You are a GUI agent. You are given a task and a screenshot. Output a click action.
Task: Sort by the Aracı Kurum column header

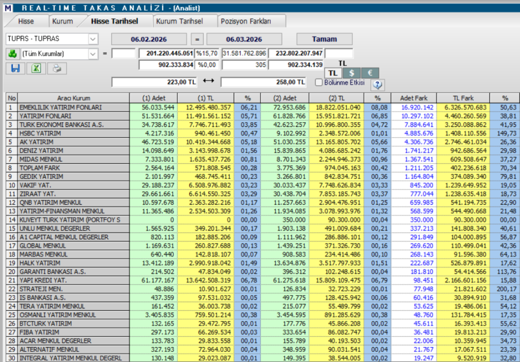click(73, 98)
